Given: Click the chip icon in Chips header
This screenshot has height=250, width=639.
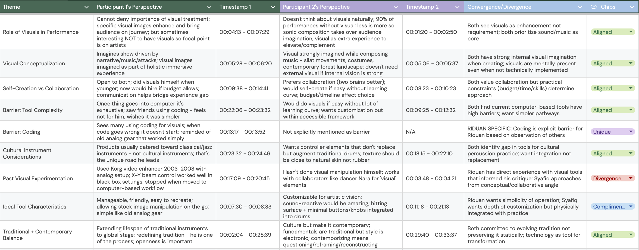Looking at the screenshot, I should pos(594,7).
